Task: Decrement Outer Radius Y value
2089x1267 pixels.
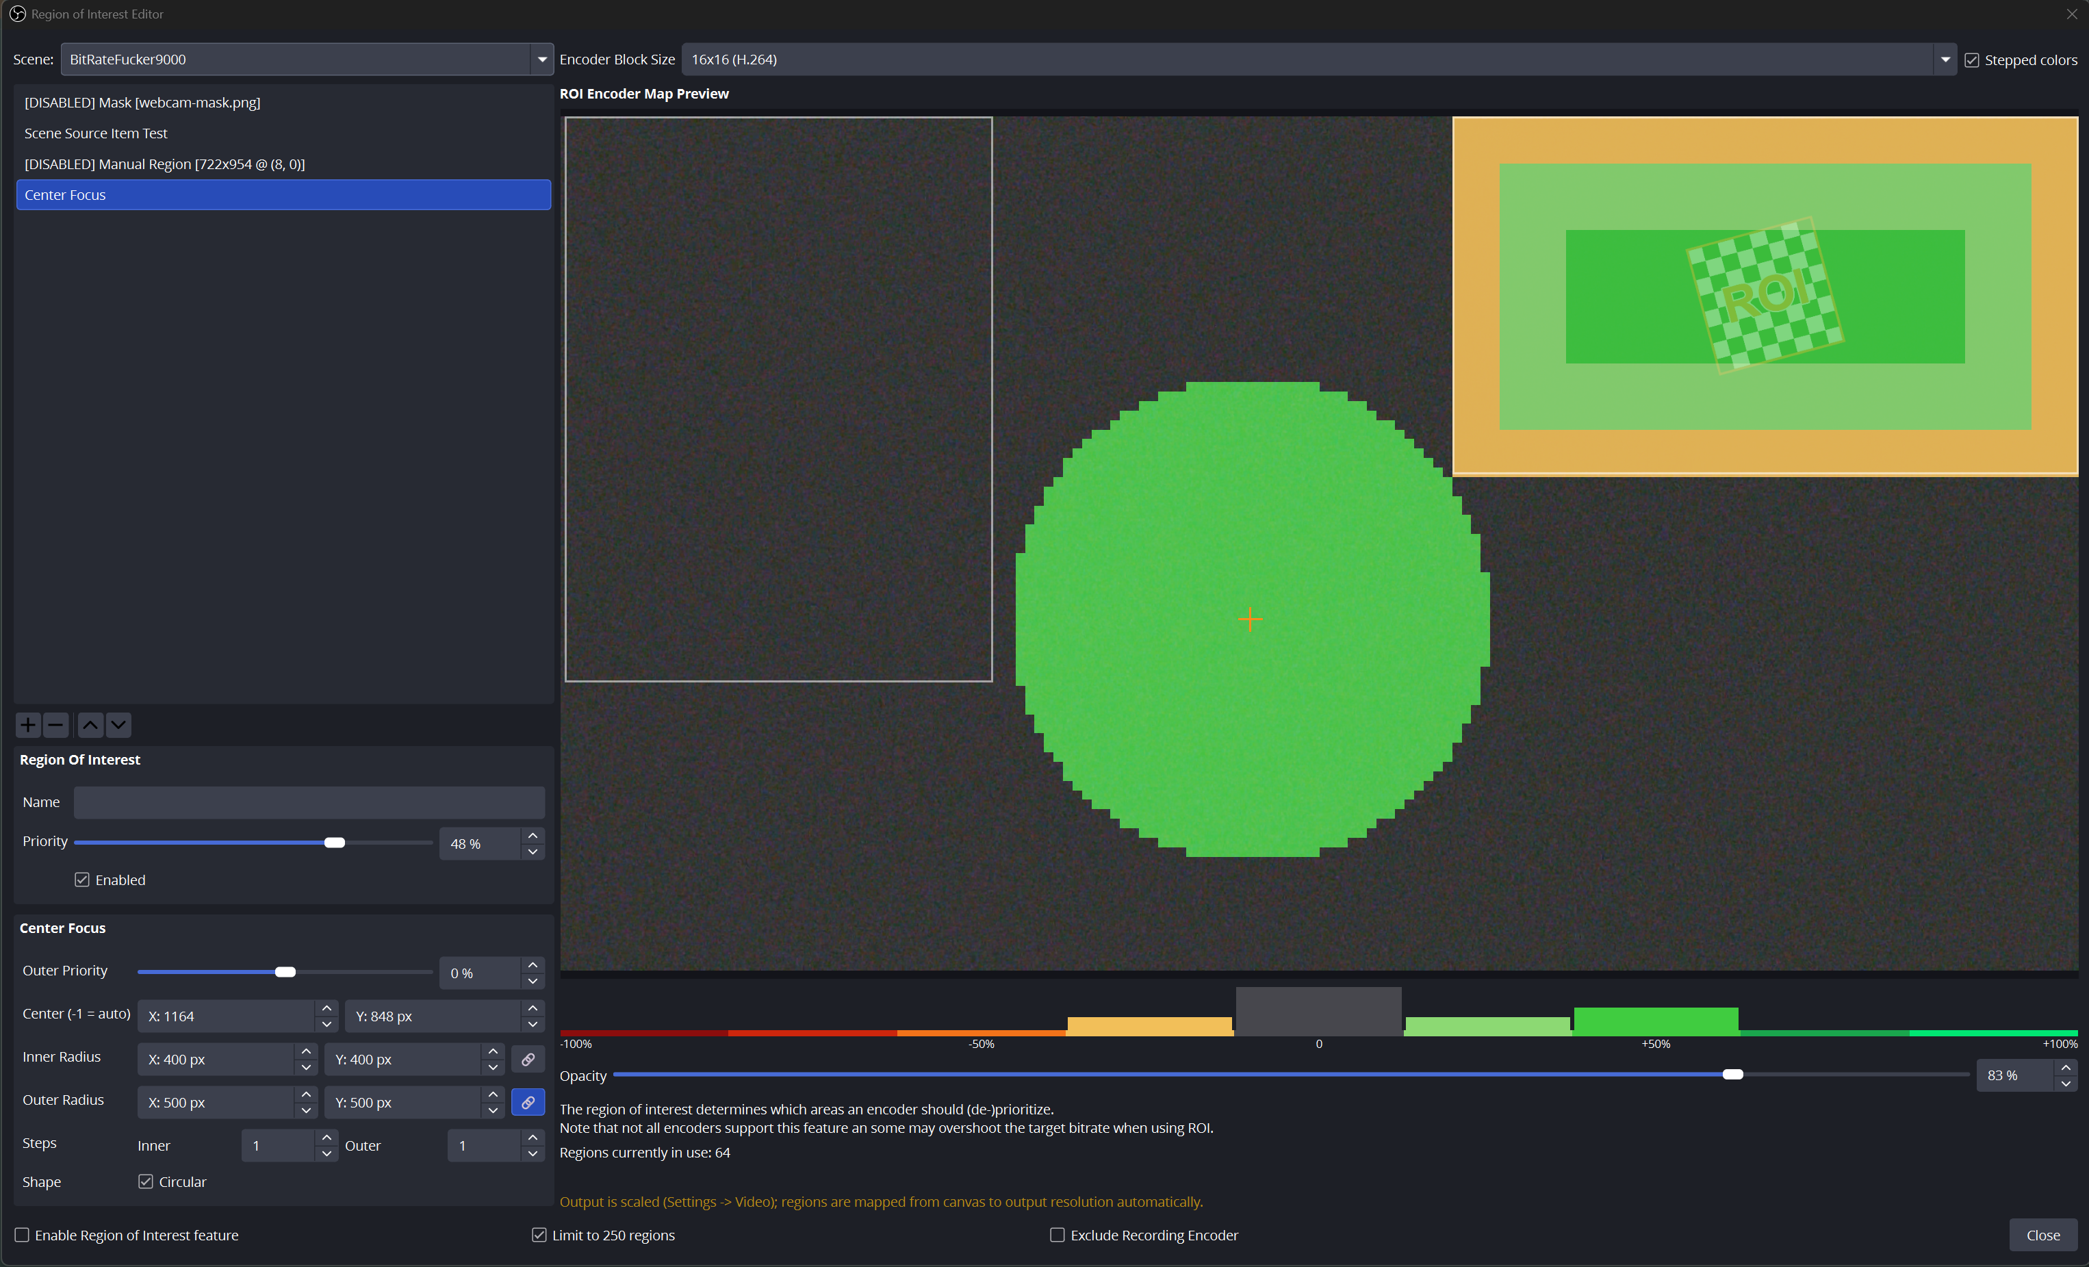Action: tap(493, 1110)
